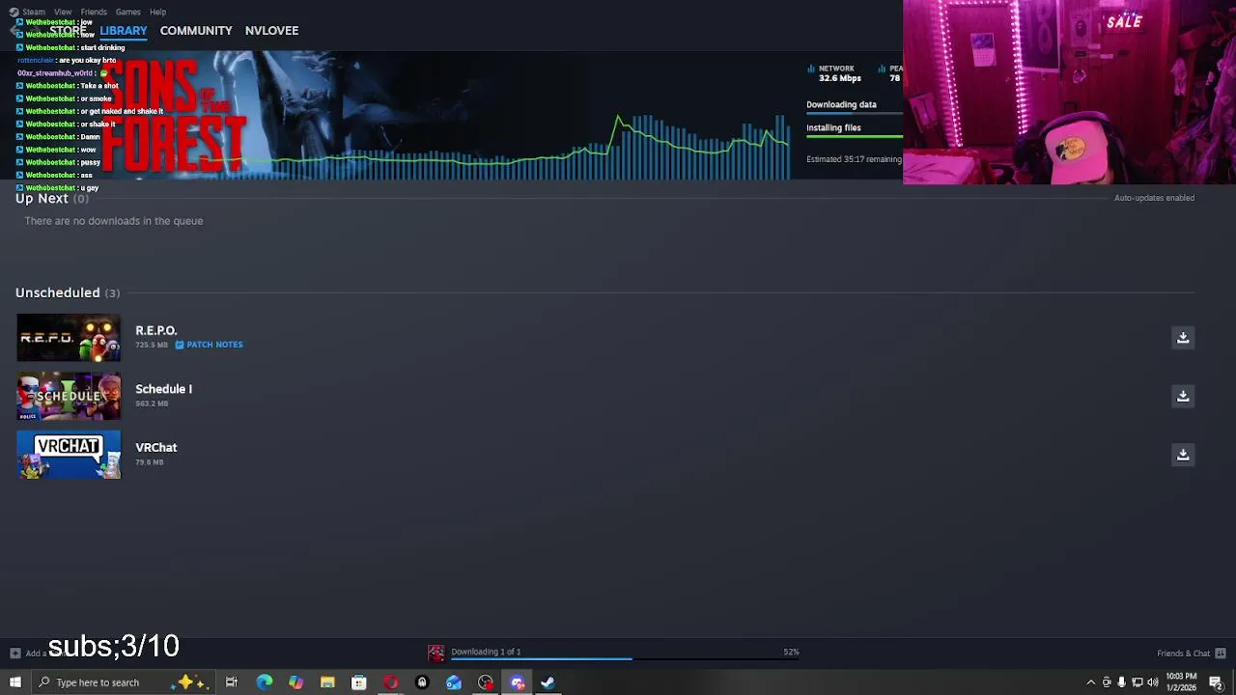Open the View menu
The width and height of the screenshot is (1236, 695).
63,12
